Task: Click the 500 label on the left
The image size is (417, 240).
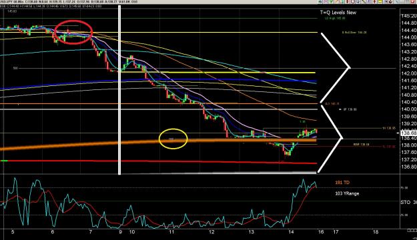Action: pos(15,68)
